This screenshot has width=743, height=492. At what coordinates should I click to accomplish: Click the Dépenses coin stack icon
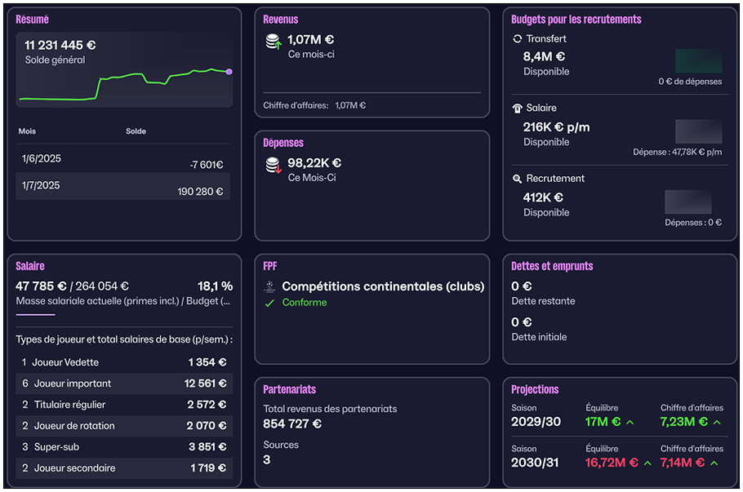point(273,165)
